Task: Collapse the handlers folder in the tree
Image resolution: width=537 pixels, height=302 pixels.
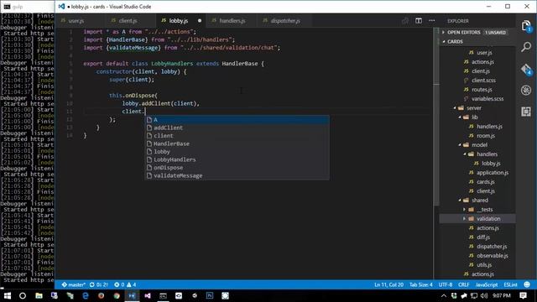Action: 465,154
